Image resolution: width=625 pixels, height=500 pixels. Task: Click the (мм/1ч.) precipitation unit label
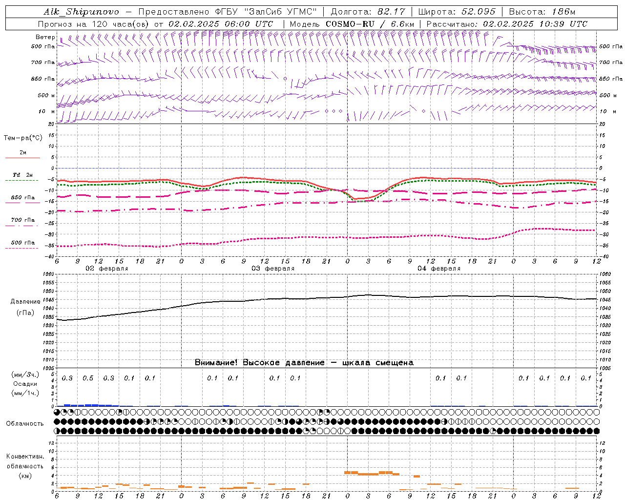point(25,393)
